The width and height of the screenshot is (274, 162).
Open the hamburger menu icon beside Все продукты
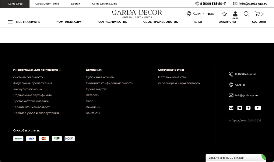click(10, 22)
